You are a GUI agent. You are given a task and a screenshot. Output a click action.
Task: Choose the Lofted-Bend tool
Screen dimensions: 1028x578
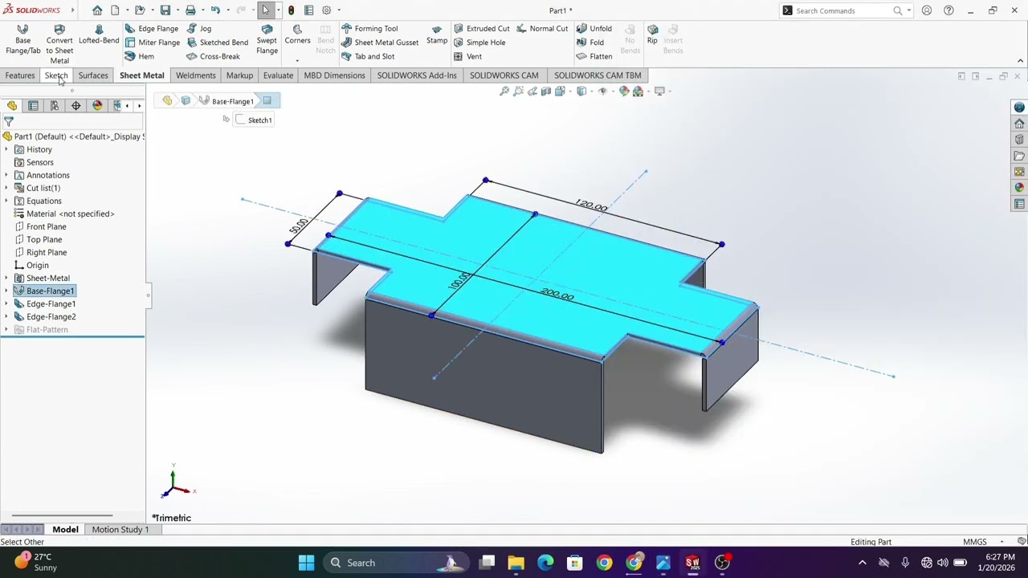(99, 35)
